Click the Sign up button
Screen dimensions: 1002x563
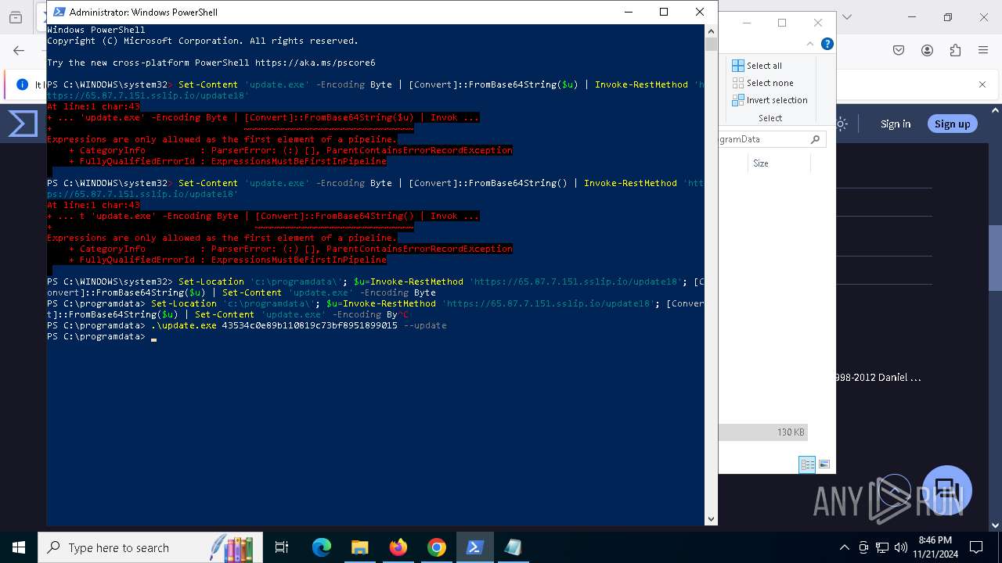(x=952, y=124)
